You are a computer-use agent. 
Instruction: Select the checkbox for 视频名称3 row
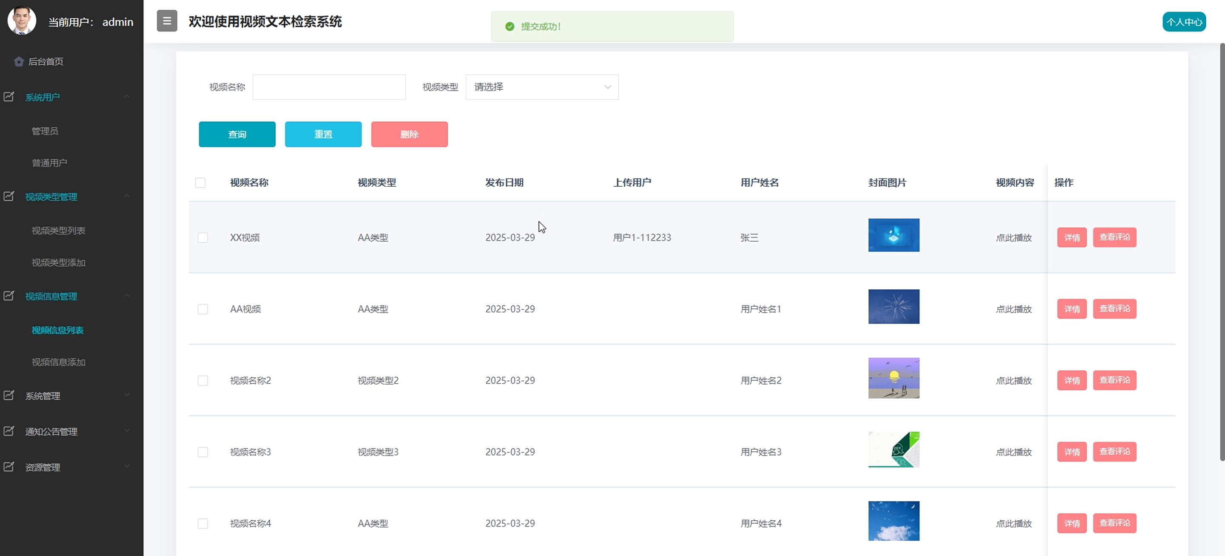(203, 452)
